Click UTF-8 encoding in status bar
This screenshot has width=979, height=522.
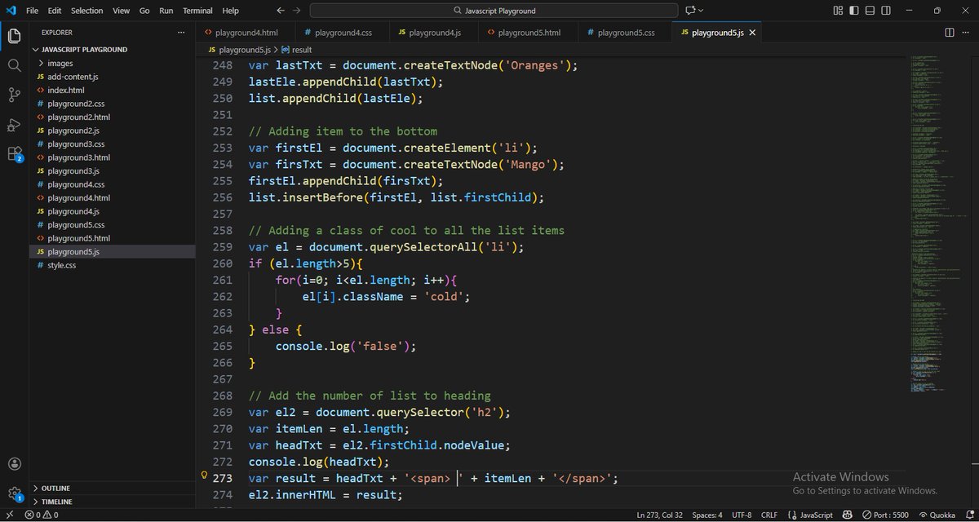[742, 515]
